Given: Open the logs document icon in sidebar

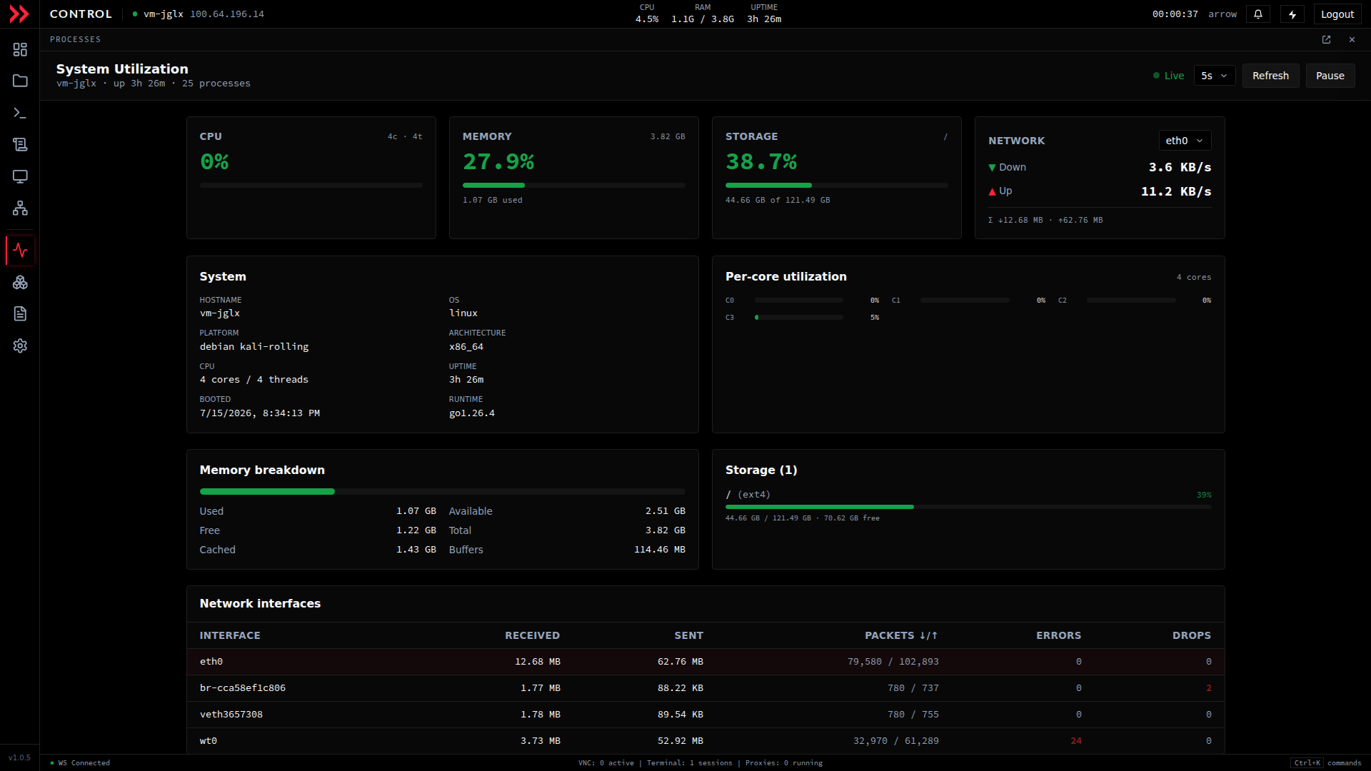Looking at the screenshot, I should (x=20, y=314).
